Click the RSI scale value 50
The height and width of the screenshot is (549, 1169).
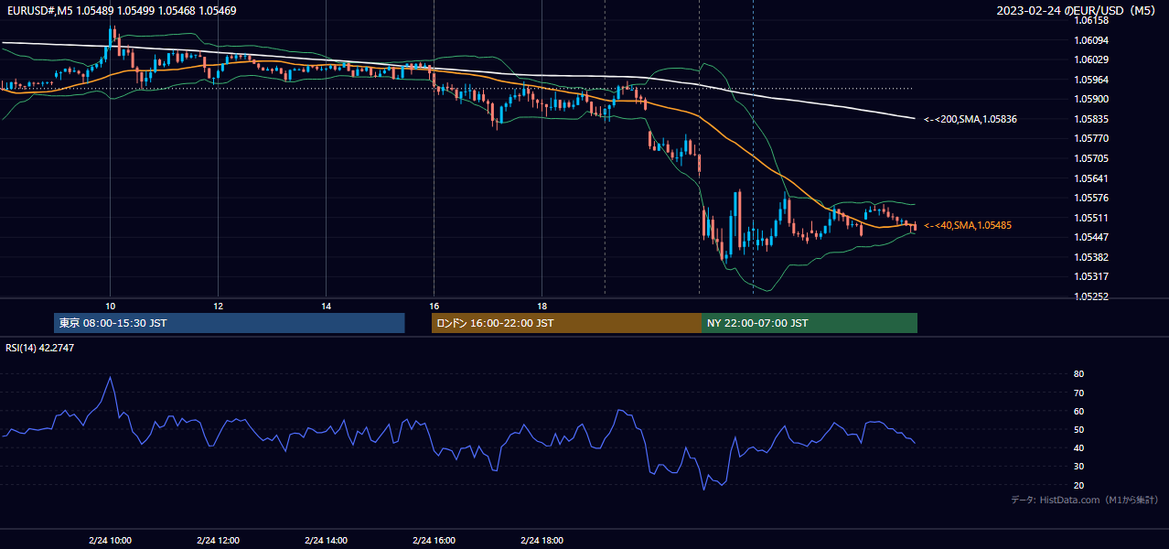(x=1079, y=429)
